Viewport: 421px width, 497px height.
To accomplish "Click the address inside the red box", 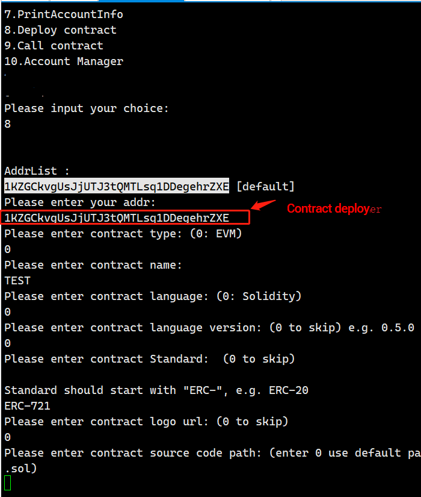I will [117, 217].
